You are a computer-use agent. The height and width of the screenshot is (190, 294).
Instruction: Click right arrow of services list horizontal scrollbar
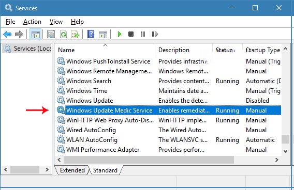277,160
